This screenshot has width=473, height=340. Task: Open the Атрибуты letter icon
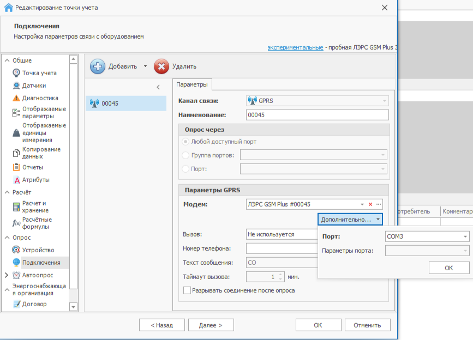click(17, 180)
